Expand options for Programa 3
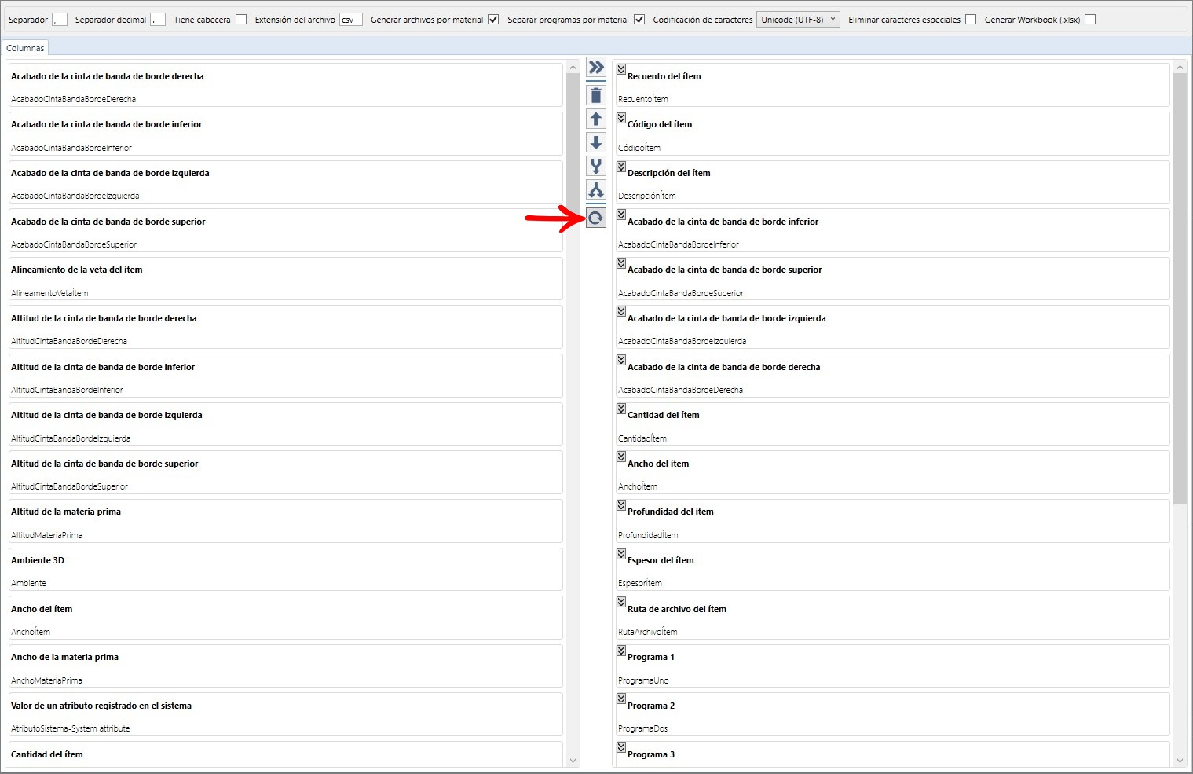This screenshot has width=1193, height=774. 621,747
